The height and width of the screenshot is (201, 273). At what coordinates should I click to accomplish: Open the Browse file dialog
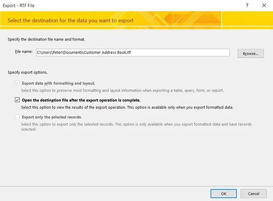tap(251, 54)
